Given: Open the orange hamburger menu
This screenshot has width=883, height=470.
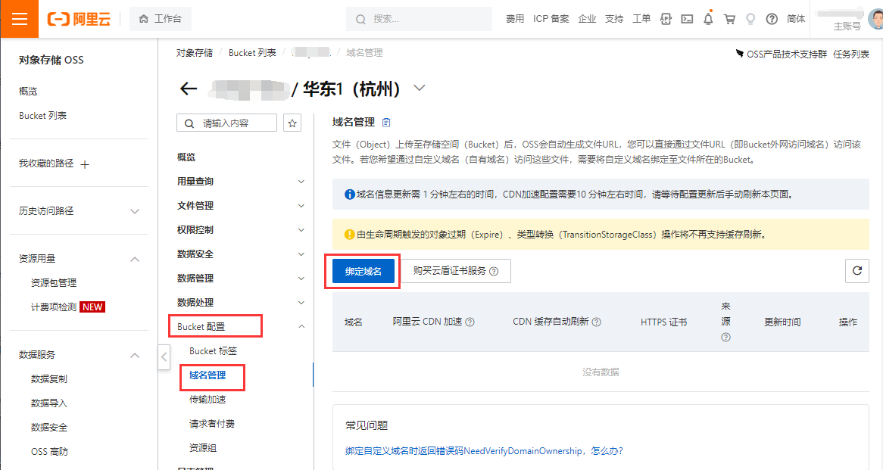Looking at the screenshot, I should tap(20, 19).
